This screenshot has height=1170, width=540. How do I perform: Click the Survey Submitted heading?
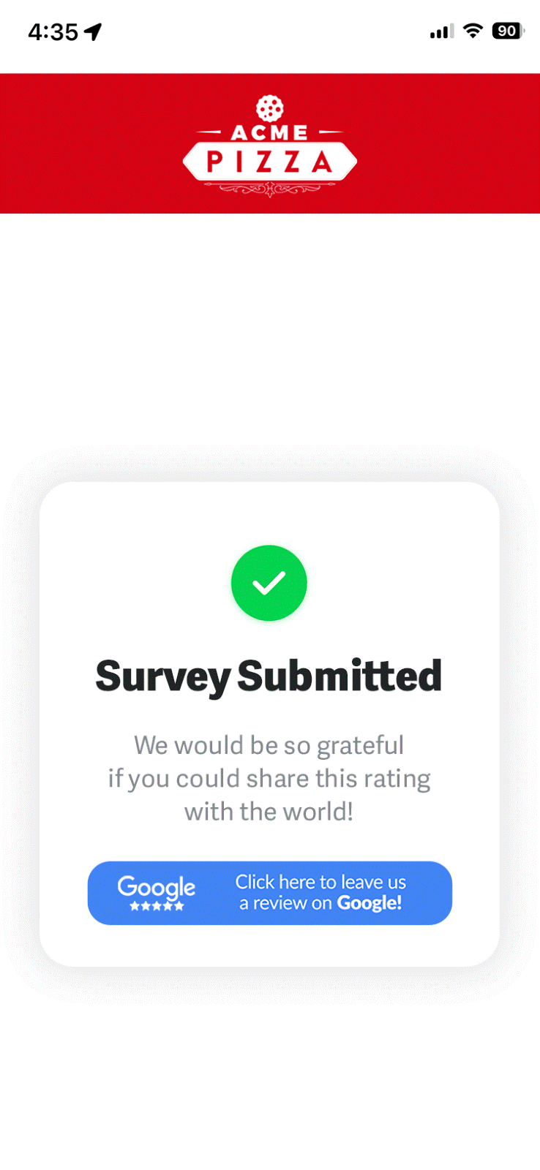click(x=269, y=676)
